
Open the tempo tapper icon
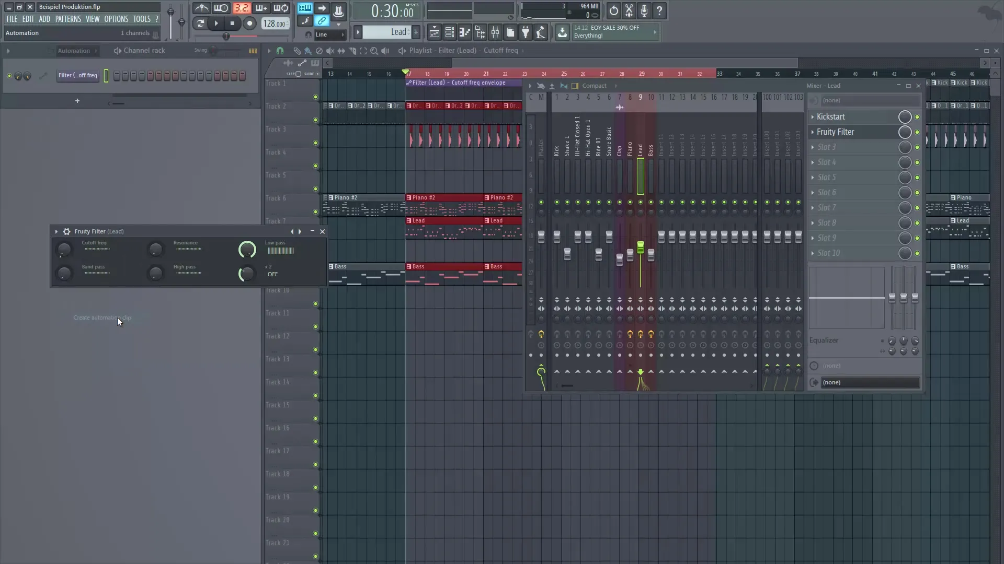541,32
